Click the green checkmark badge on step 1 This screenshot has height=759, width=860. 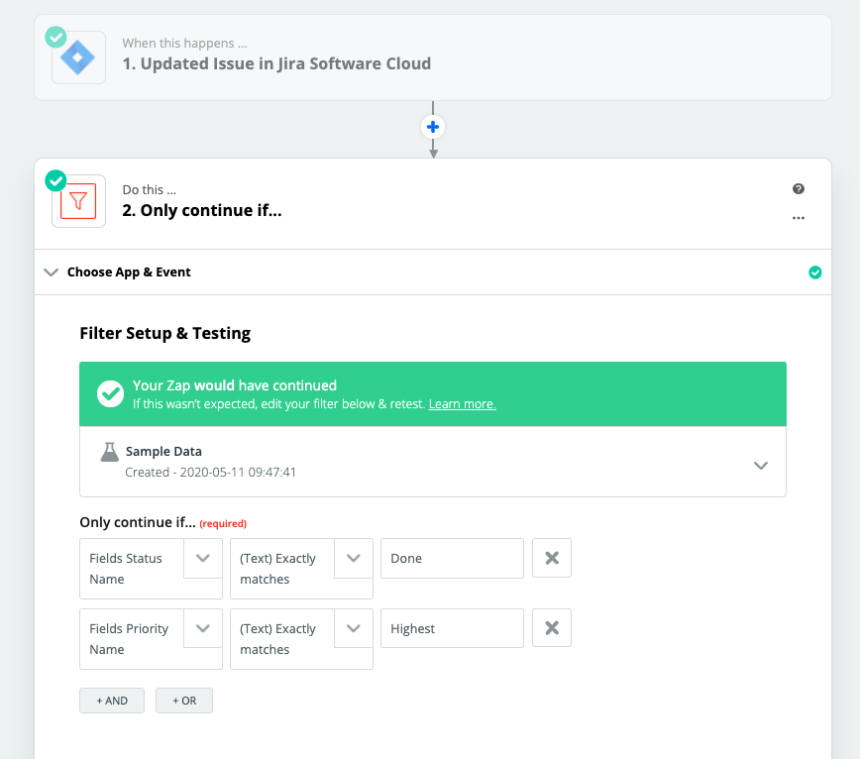click(55, 37)
